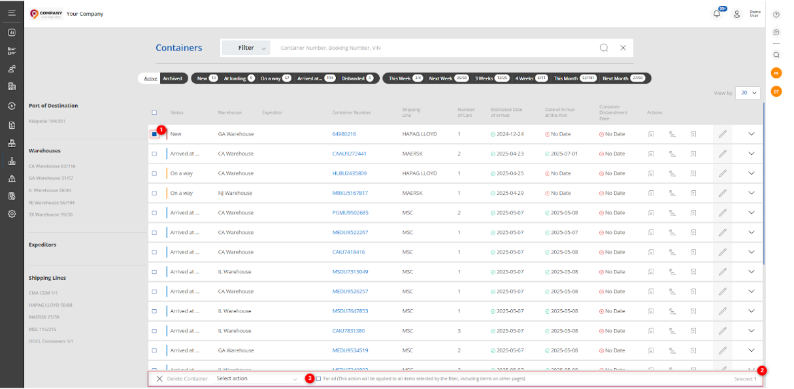
Task: Check the checkbox for PGMU9502685 row
Action: click(154, 212)
